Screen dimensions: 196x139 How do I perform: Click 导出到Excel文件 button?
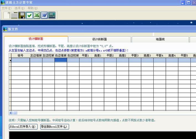tap(55, 127)
